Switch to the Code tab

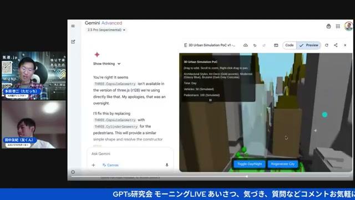[x=290, y=46]
